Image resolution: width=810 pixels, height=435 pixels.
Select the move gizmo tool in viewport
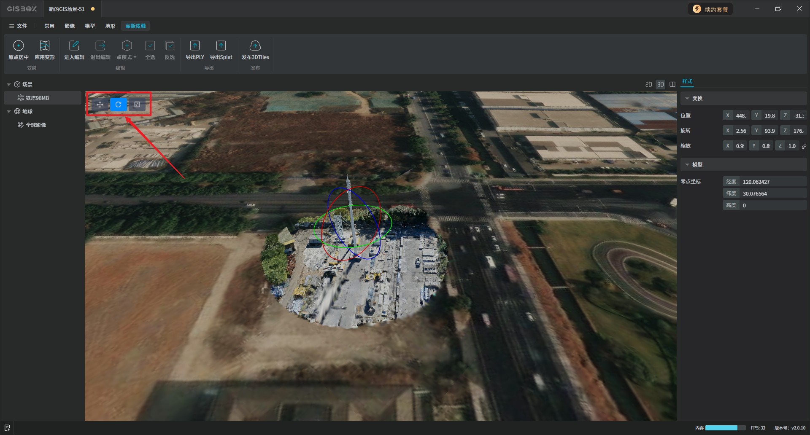click(x=100, y=105)
